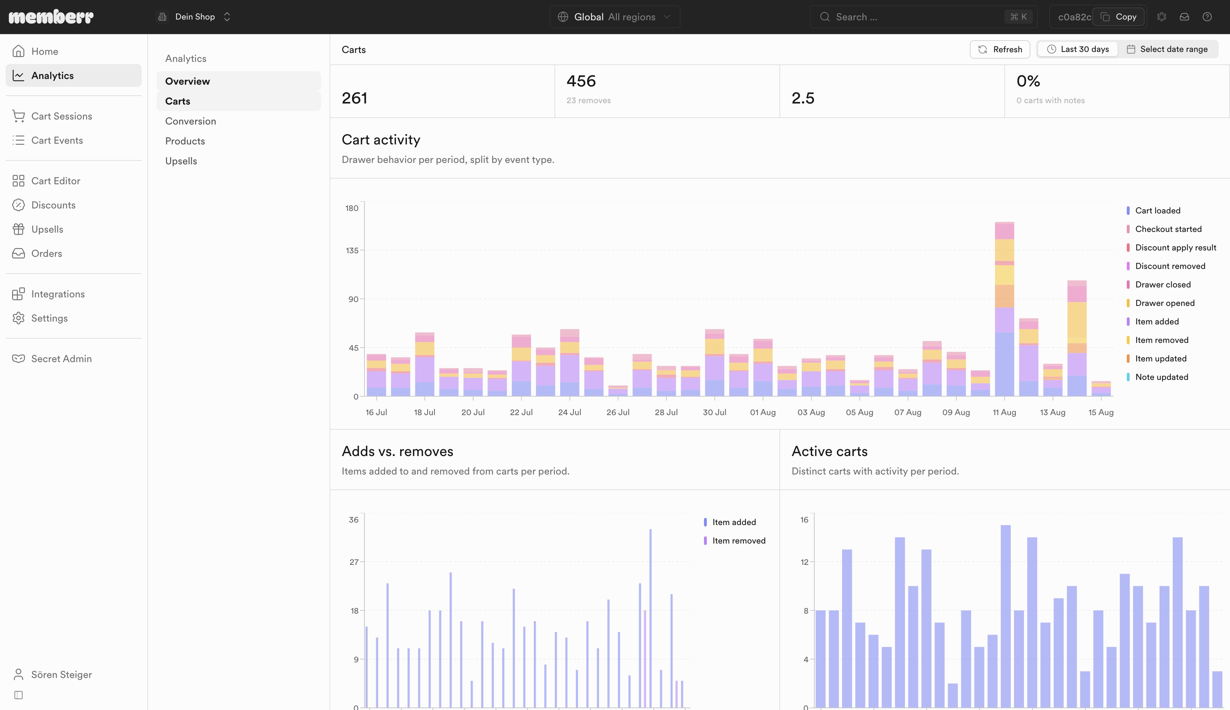Image resolution: width=1230 pixels, height=710 pixels.
Task: Open the inbox icon in top bar
Action: (1184, 17)
